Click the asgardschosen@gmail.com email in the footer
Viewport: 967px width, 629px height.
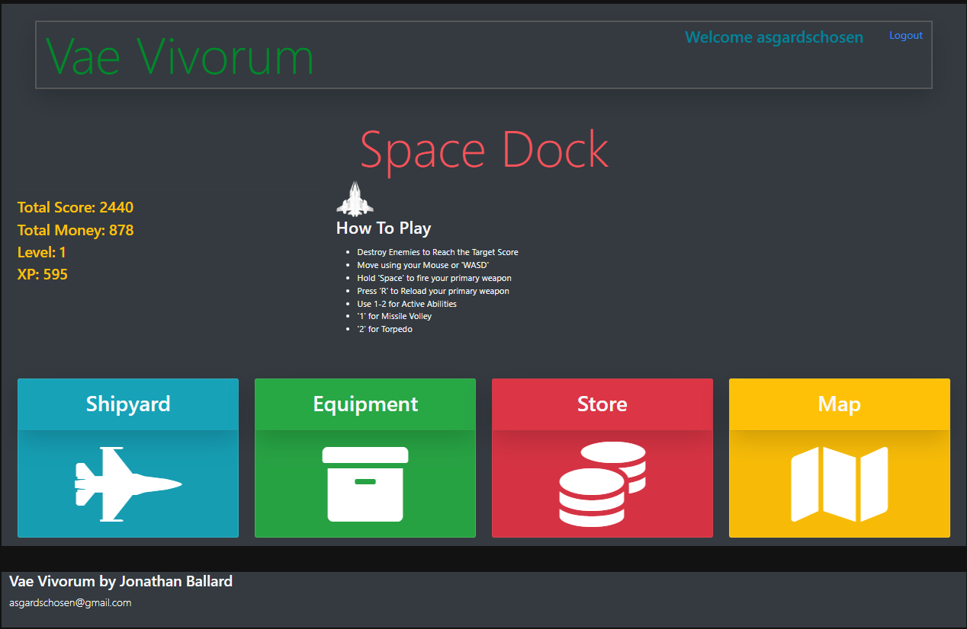(x=70, y=602)
